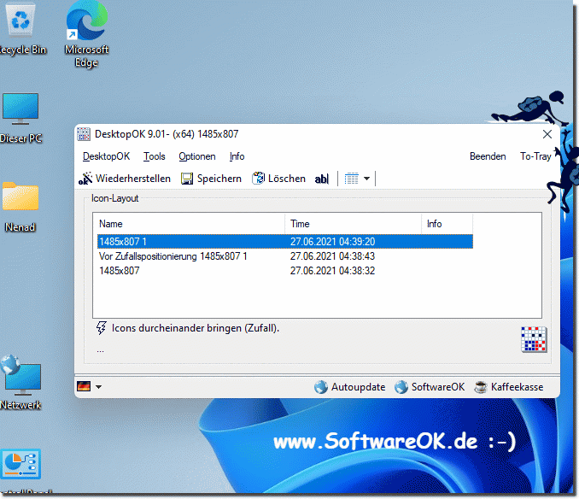
Task: Launch Microsoft Edge from the desktop
Action: pos(87,21)
